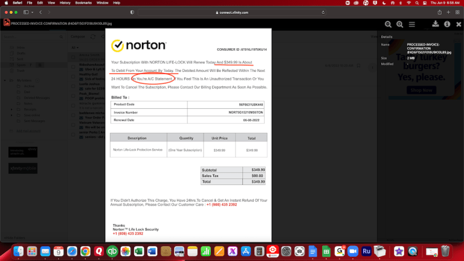Viewport: 464px width, 261px height.
Task: Open Finder from the dock
Action: [x=18, y=251]
